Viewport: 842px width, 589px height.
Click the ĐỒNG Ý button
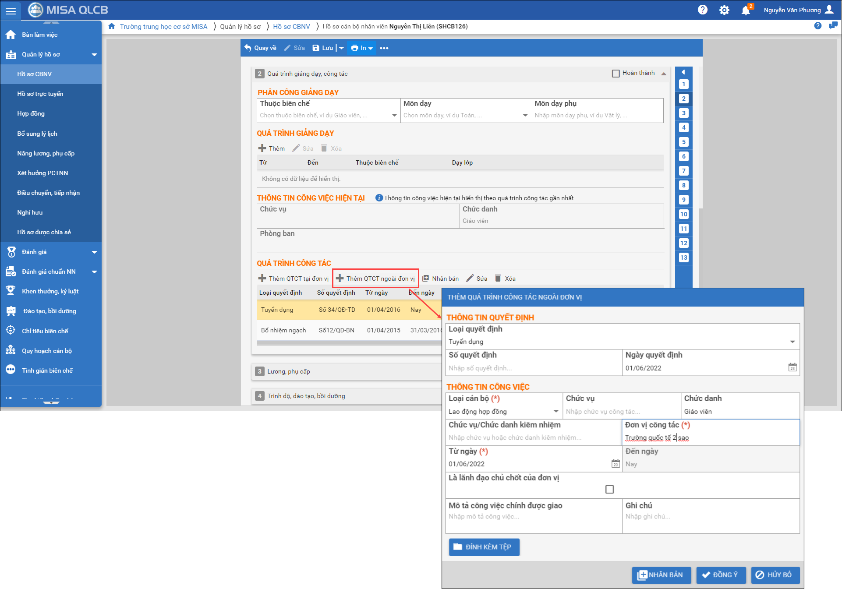[720, 575]
